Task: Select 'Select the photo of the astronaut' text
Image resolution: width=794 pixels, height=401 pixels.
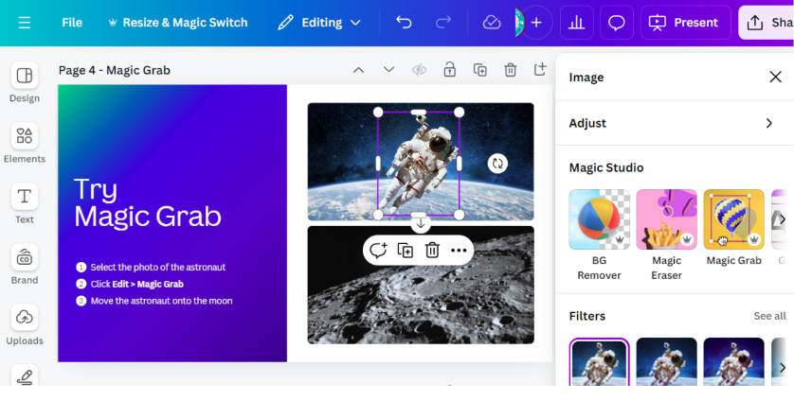Action: (x=158, y=267)
